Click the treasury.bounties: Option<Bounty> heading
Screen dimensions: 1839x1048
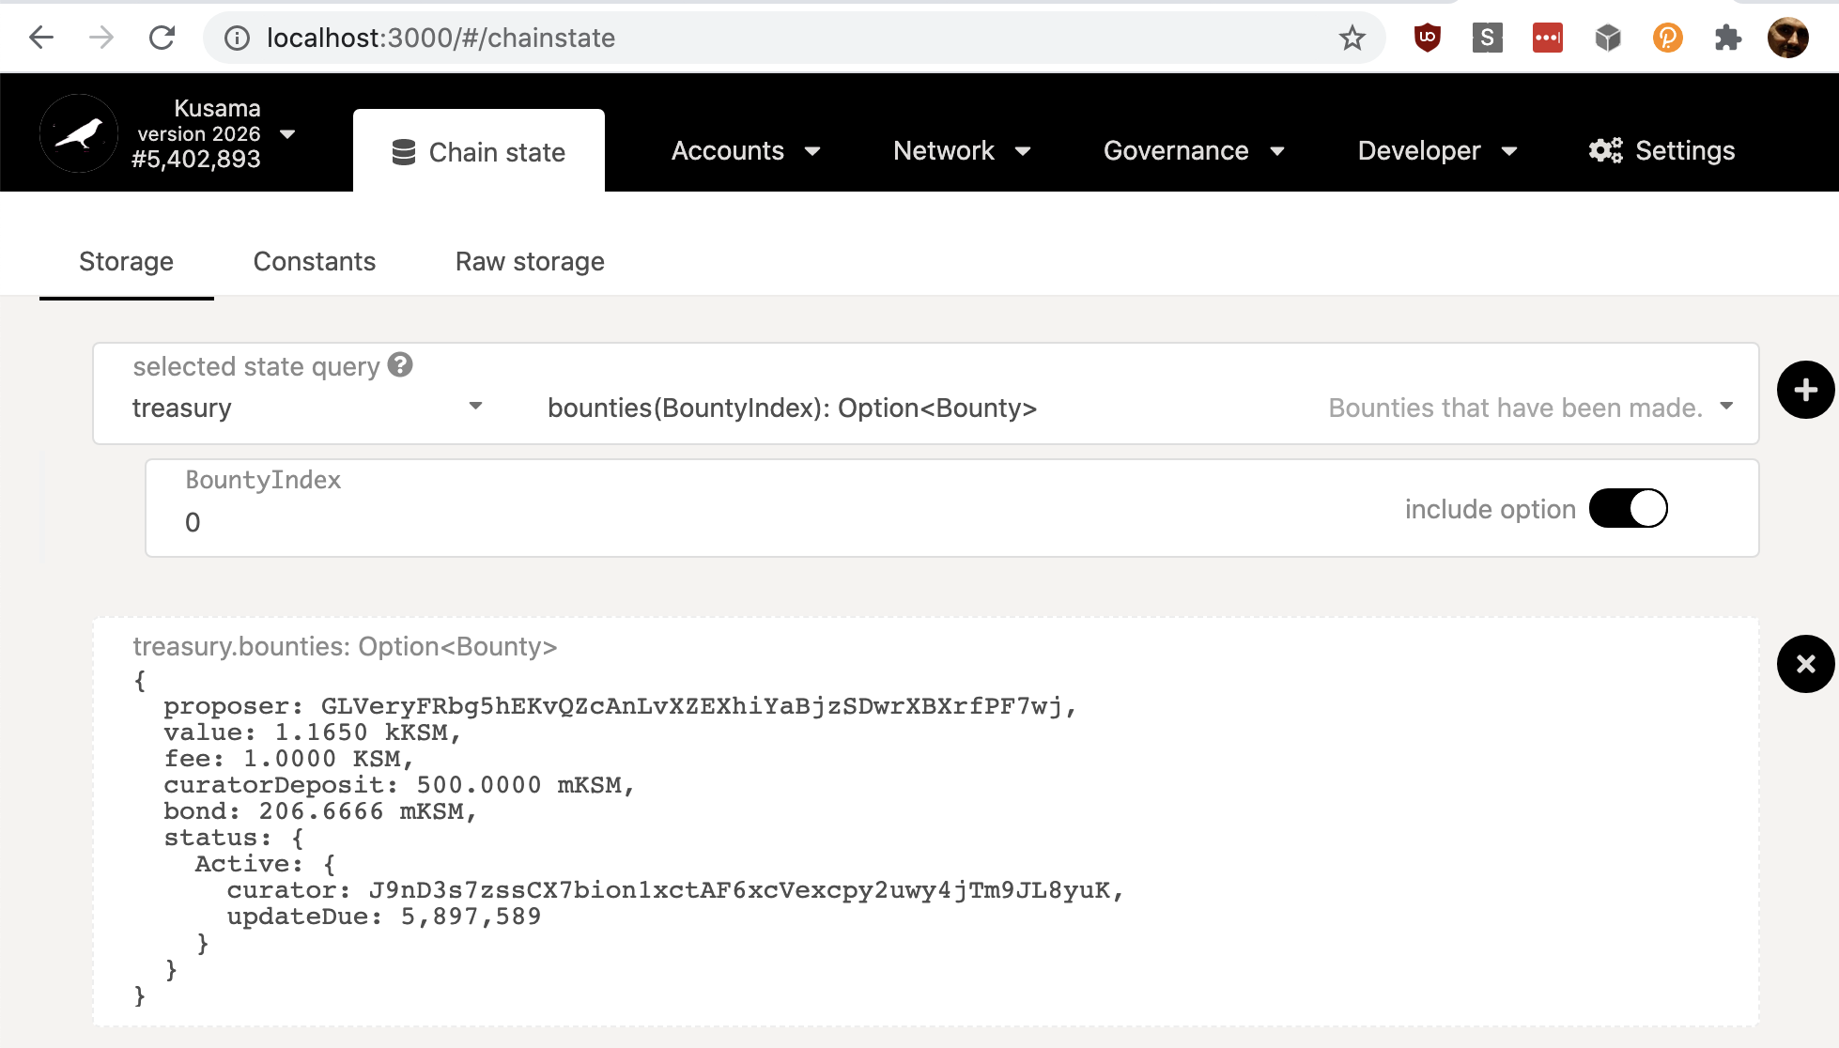(345, 646)
